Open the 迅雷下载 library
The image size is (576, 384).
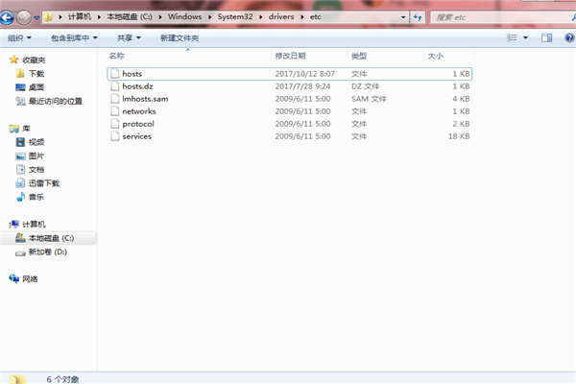click(x=44, y=183)
